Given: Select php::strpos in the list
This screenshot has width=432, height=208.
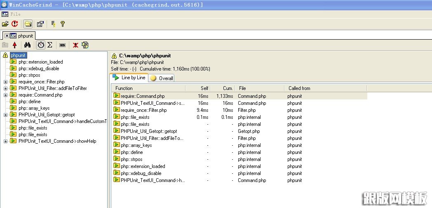Looking at the screenshot, I should click(x=131, y=159).
